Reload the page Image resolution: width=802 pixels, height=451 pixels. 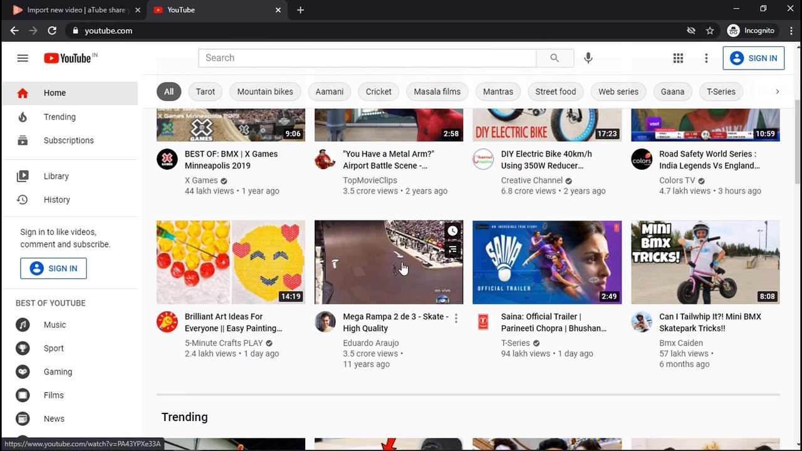pos(52,31)
